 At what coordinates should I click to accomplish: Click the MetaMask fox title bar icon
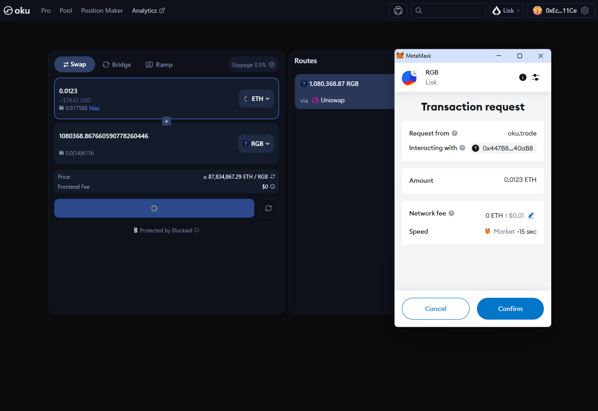click(x=400, y=56)
